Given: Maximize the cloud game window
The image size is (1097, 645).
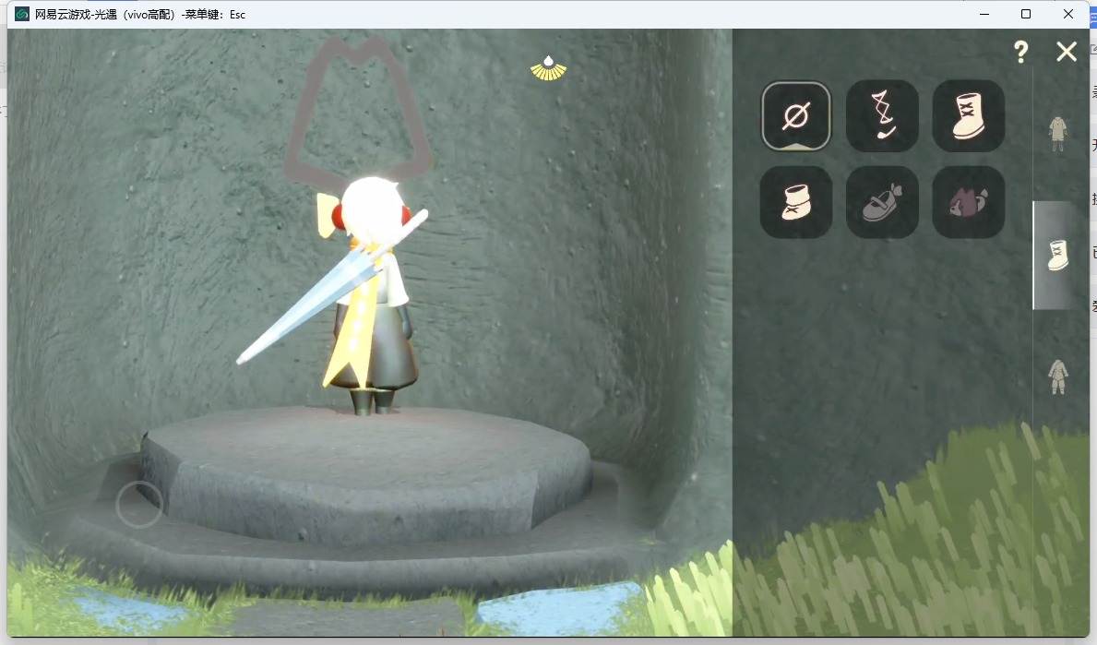Looking at the screenshot, I should point(1026,14).
